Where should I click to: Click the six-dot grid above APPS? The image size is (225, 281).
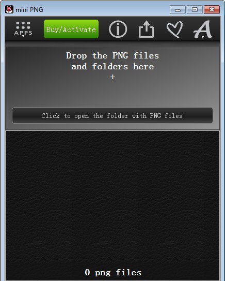pos(23,25)
